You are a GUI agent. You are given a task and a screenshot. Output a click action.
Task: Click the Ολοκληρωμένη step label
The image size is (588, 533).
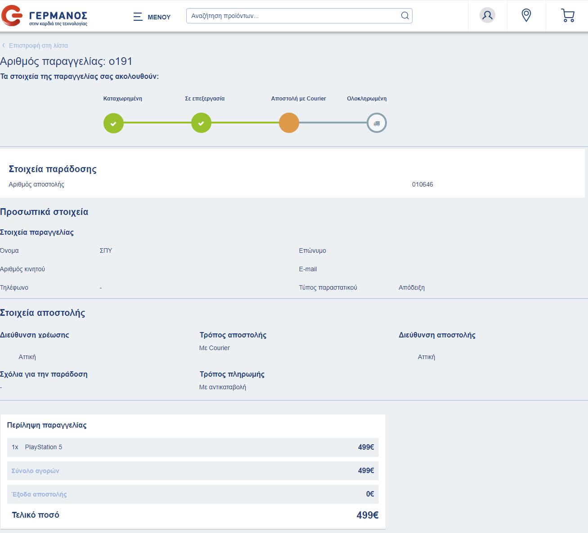(367, 99)
